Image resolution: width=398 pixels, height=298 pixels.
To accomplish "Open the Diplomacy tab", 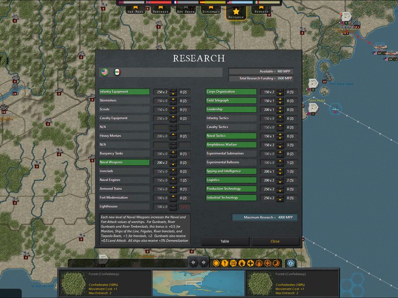I will point(210,10).
